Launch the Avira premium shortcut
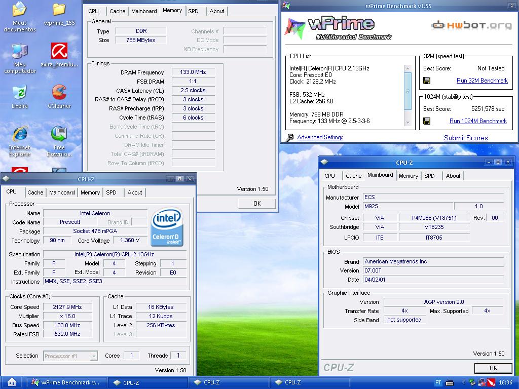 pos(59,55)
